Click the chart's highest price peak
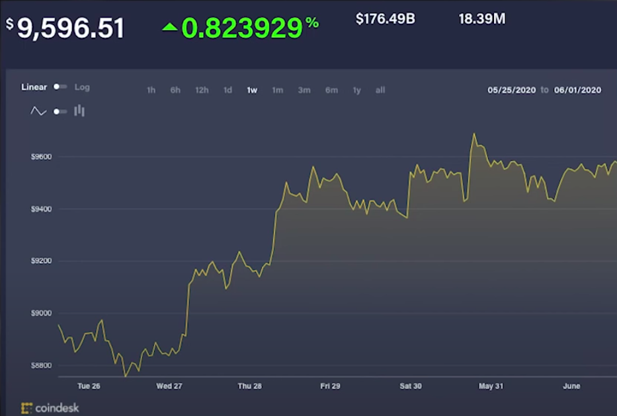Viewport: 617px width, 416px height. click(474, 134)
